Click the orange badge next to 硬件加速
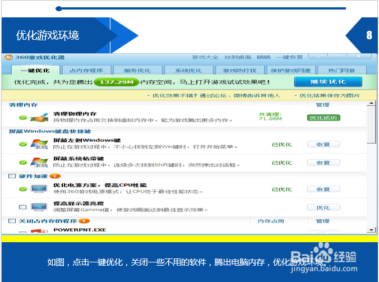 coord(55,176)
